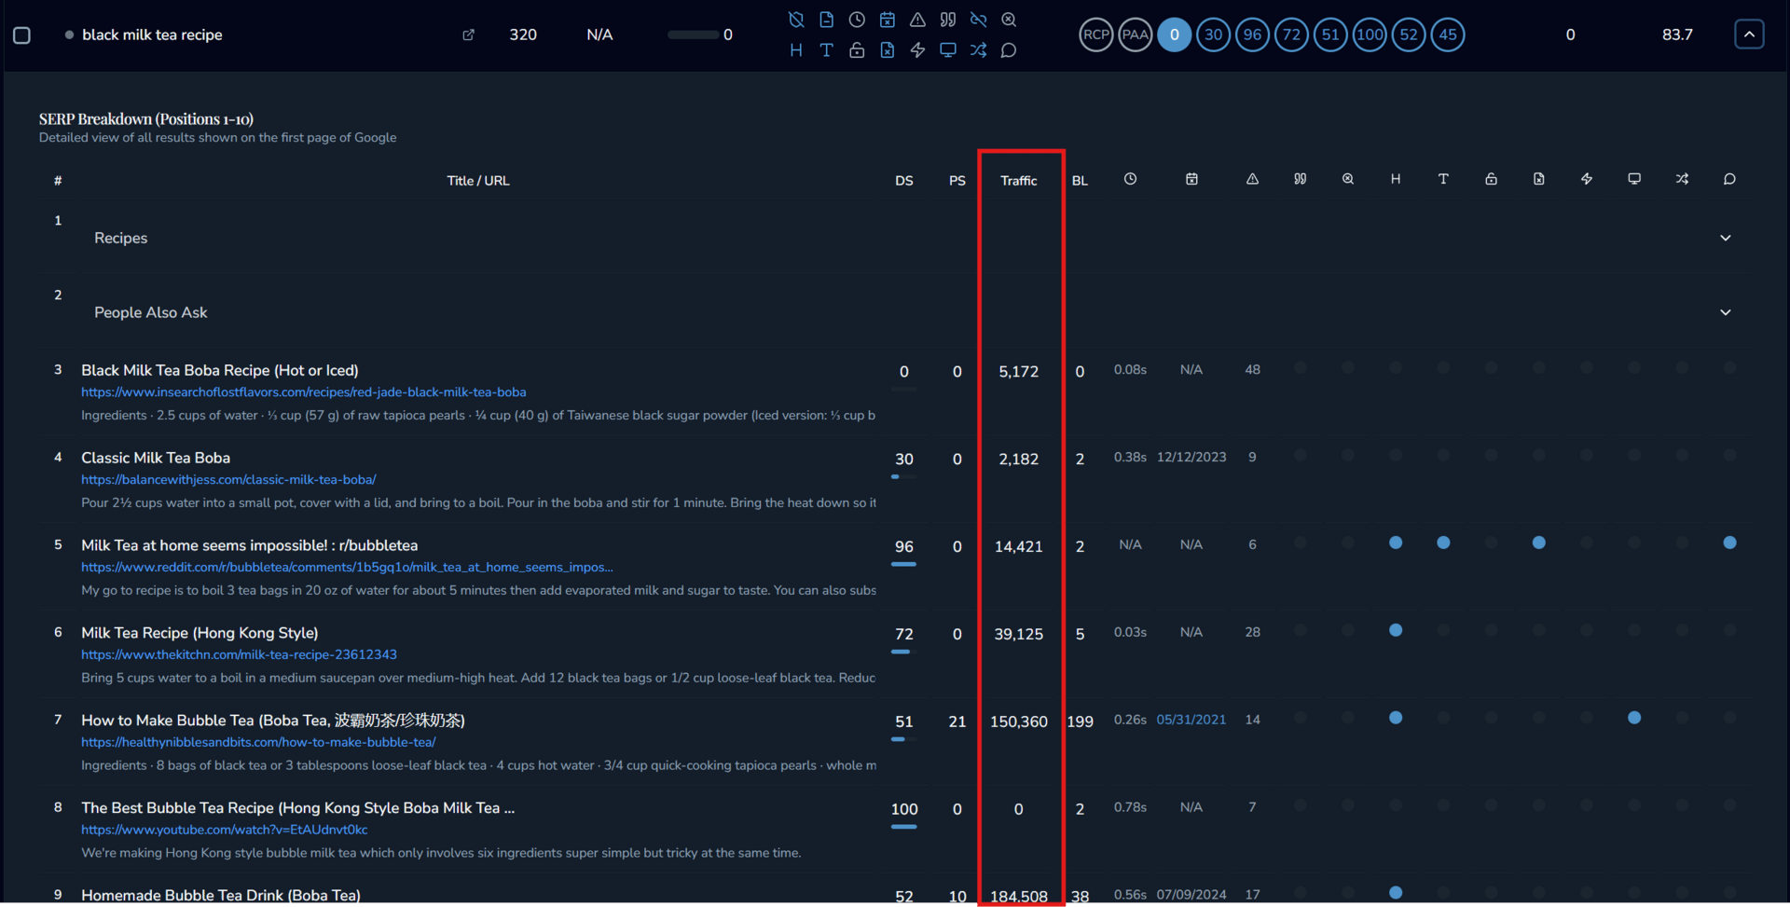Viewport: 1790px width, 907px height.
Task: Sort by the monitor column in the table header
Action: click(x=1634, y=179)
